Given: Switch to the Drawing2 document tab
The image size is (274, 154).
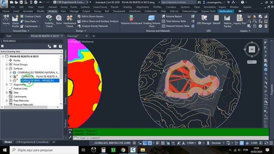Looking at the screenshot, I should click(x=73, y=36).
